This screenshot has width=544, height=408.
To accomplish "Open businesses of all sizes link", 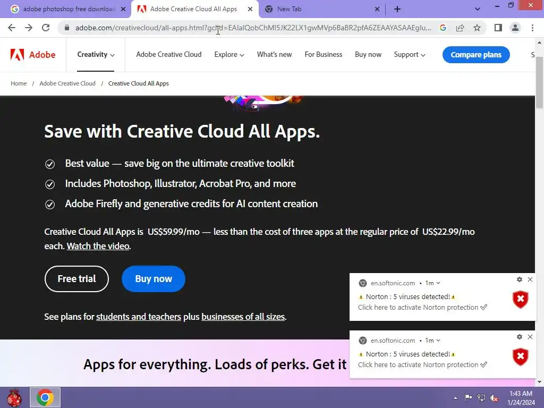I will 243,317.
